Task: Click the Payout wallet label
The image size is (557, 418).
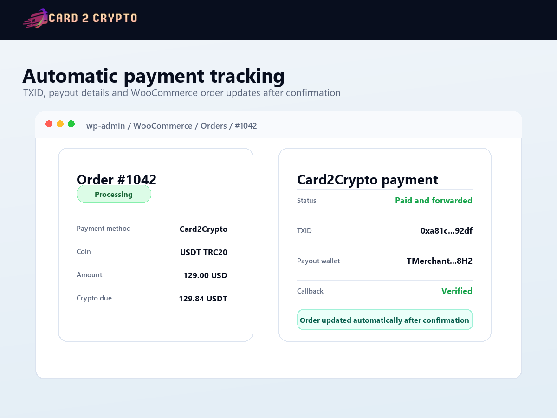Action: [318, 261]
